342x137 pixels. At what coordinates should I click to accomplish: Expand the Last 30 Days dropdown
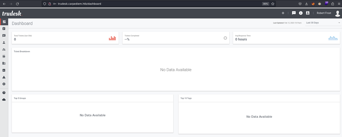click(323, 23)
